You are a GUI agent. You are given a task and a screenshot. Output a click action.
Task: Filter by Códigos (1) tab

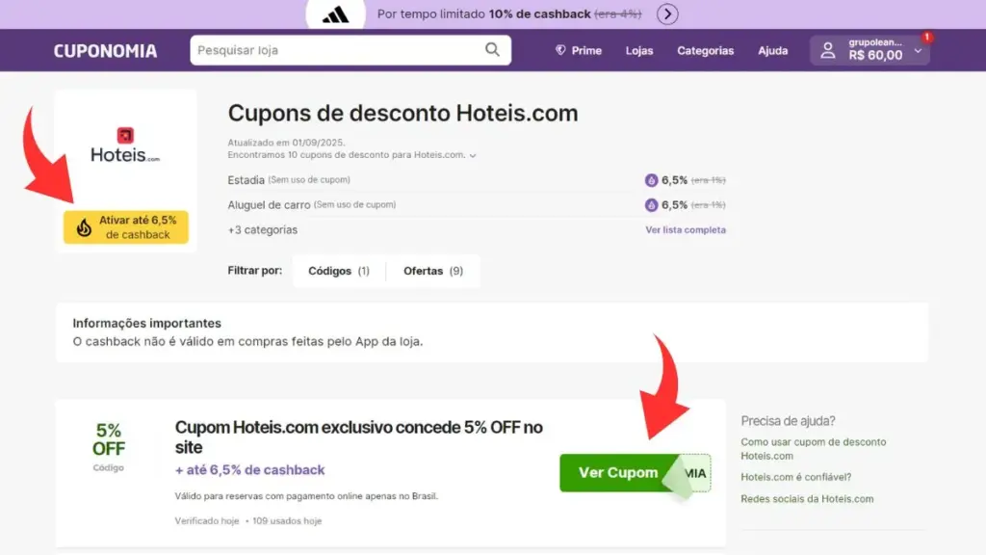(339, 271)
